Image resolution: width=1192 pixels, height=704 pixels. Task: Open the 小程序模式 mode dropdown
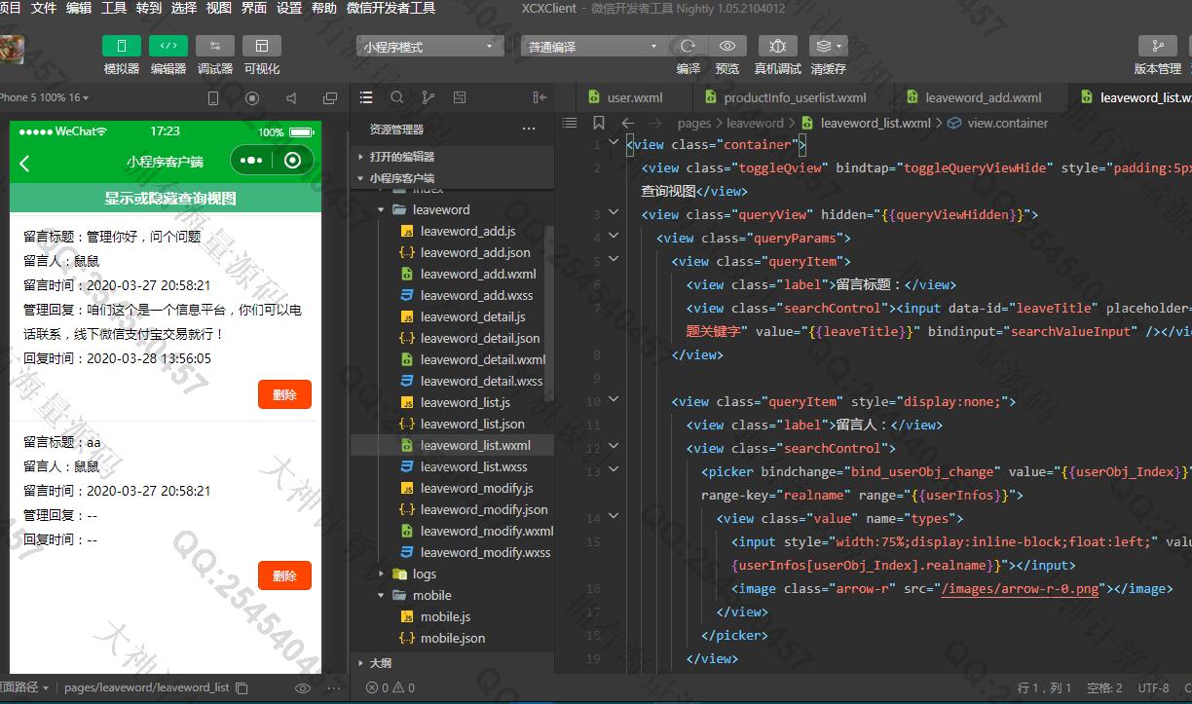pos(430,47)
